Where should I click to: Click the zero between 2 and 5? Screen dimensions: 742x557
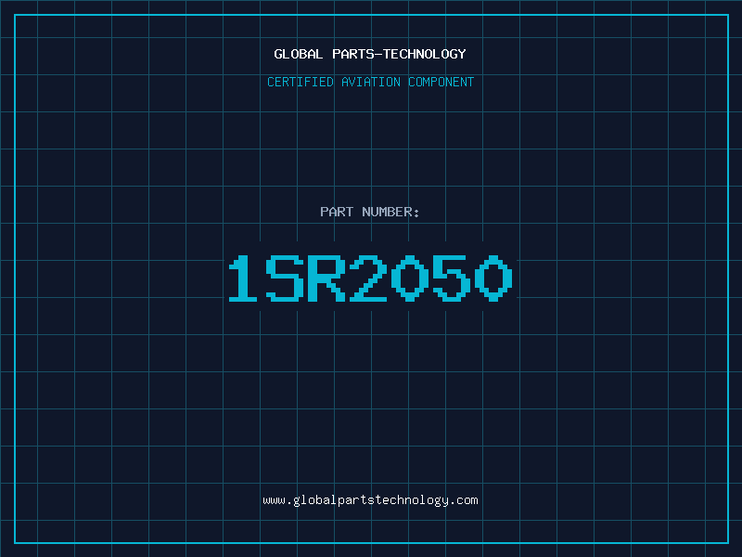click(410, 278)
